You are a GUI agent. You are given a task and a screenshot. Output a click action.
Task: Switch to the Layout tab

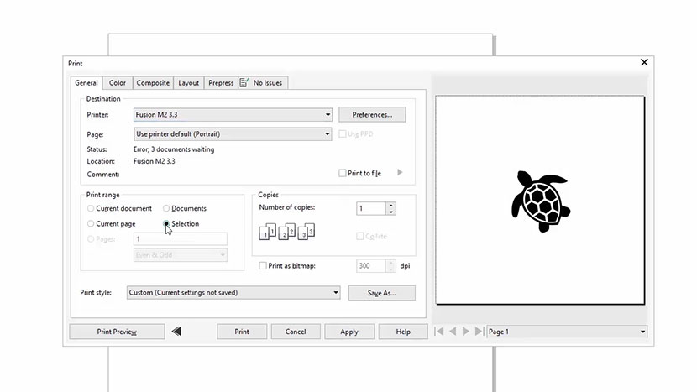[189, 83]
